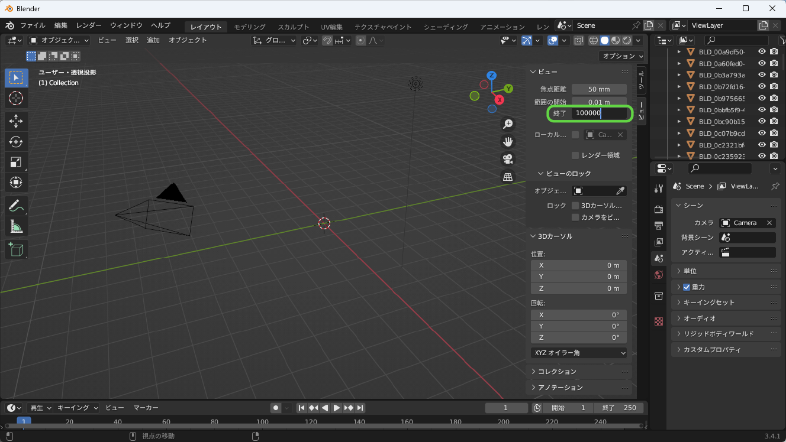This screenshot has width=786, height=442.
Task: Open the Output Properties tab
Action: click(658, 225)
